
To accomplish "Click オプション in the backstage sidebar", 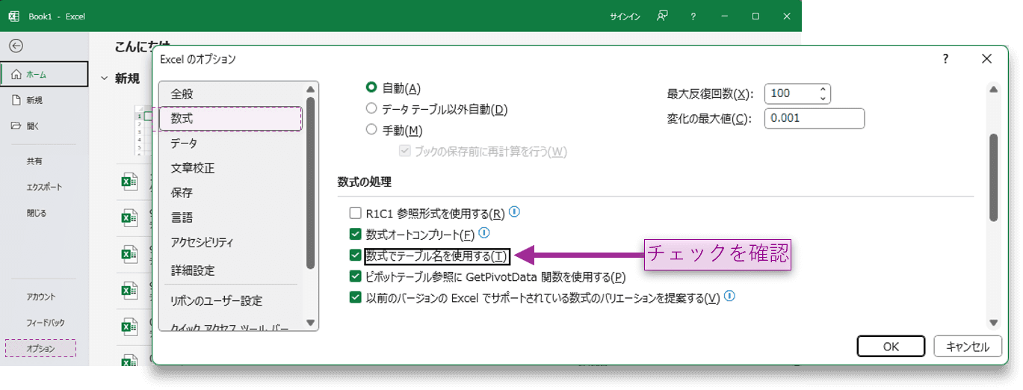I will tap(40, 349).
